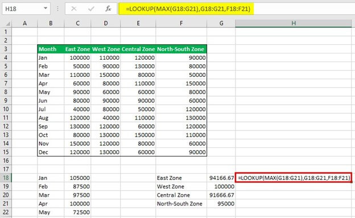
Task: Select the Feb cell in row 5
Action: [51, 67]
